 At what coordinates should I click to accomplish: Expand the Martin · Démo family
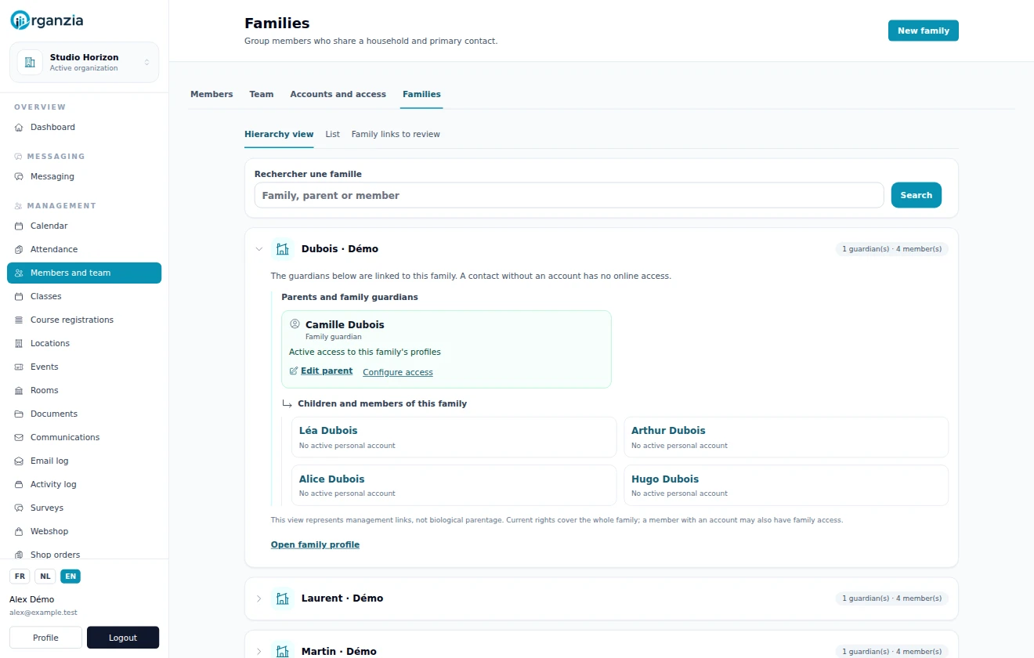259,652
